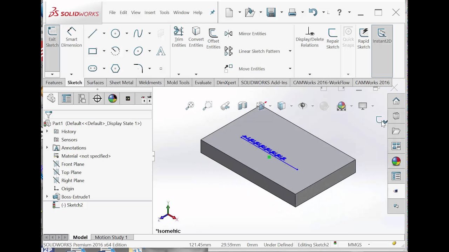Expand the History tree node
Screen dimensions: 449x252
[47, 131]
